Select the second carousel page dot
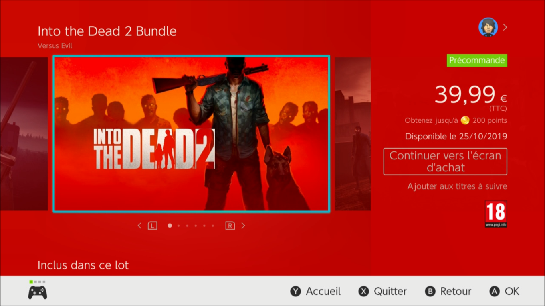Viewport: 545px width, 306px height. 178,226
